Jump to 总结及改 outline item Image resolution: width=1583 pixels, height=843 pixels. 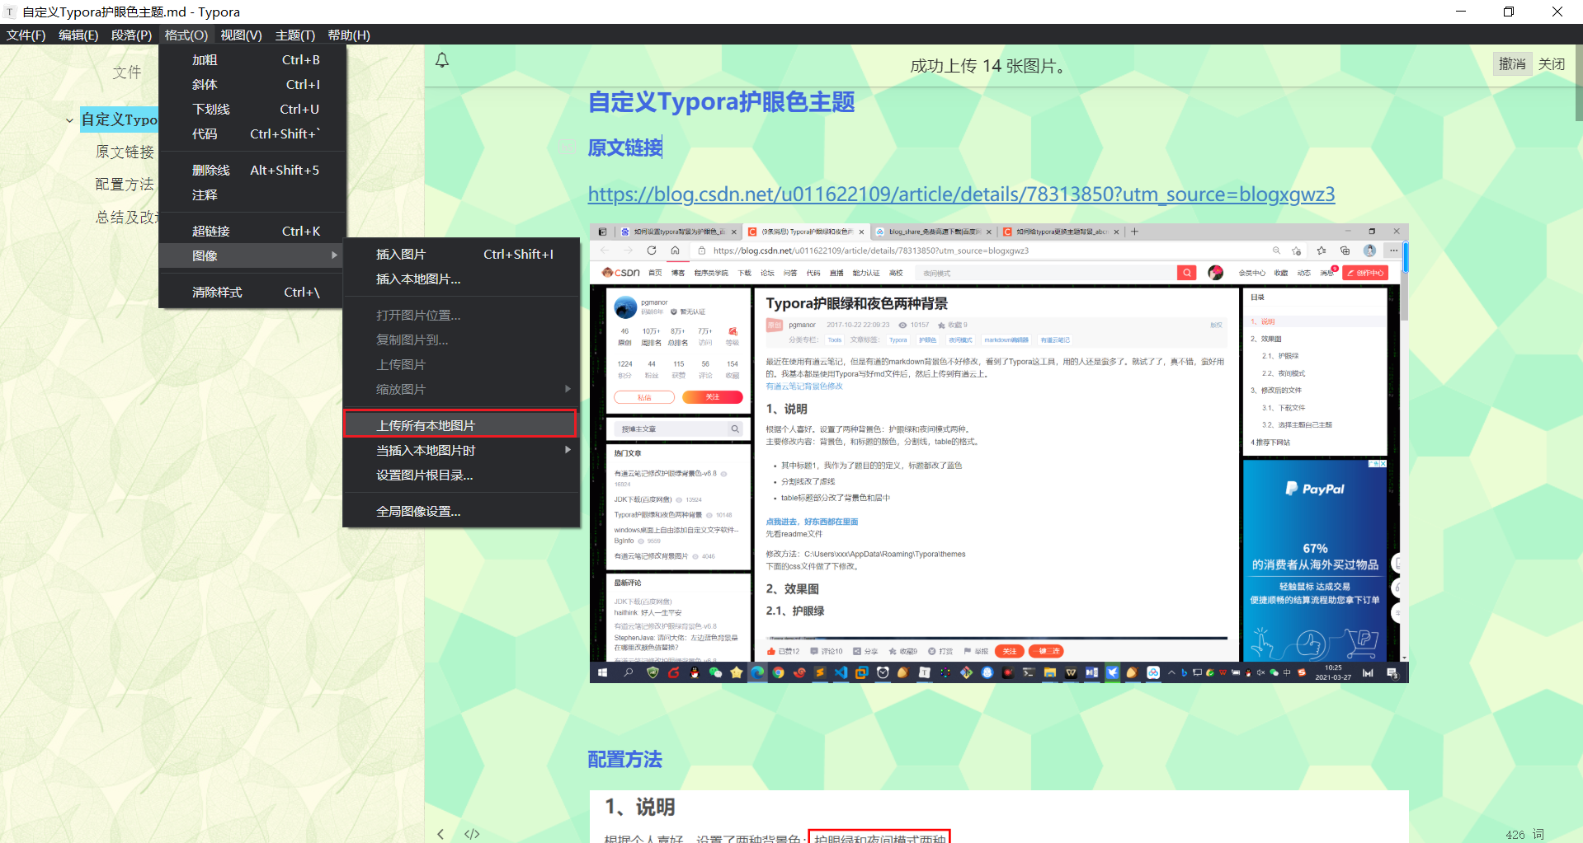pos(125,218)
